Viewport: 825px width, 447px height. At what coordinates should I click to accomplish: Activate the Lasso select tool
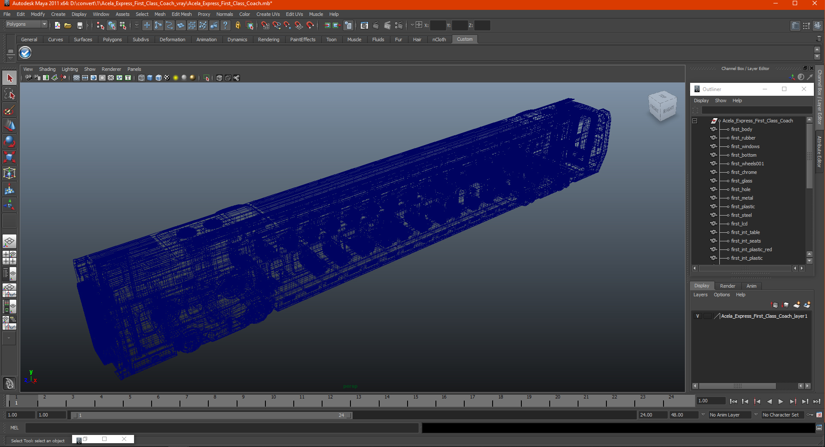click(x=9, y=94)
